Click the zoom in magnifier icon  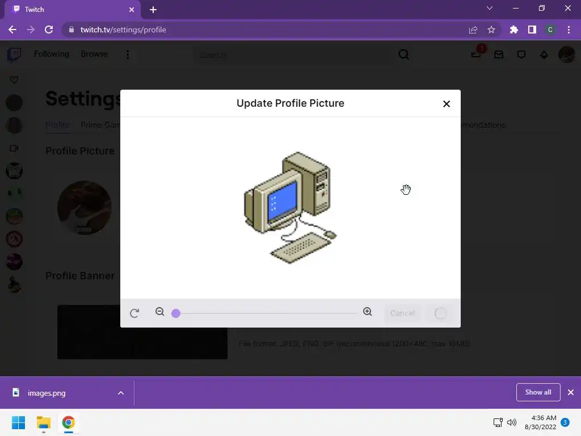click(368, 312)
